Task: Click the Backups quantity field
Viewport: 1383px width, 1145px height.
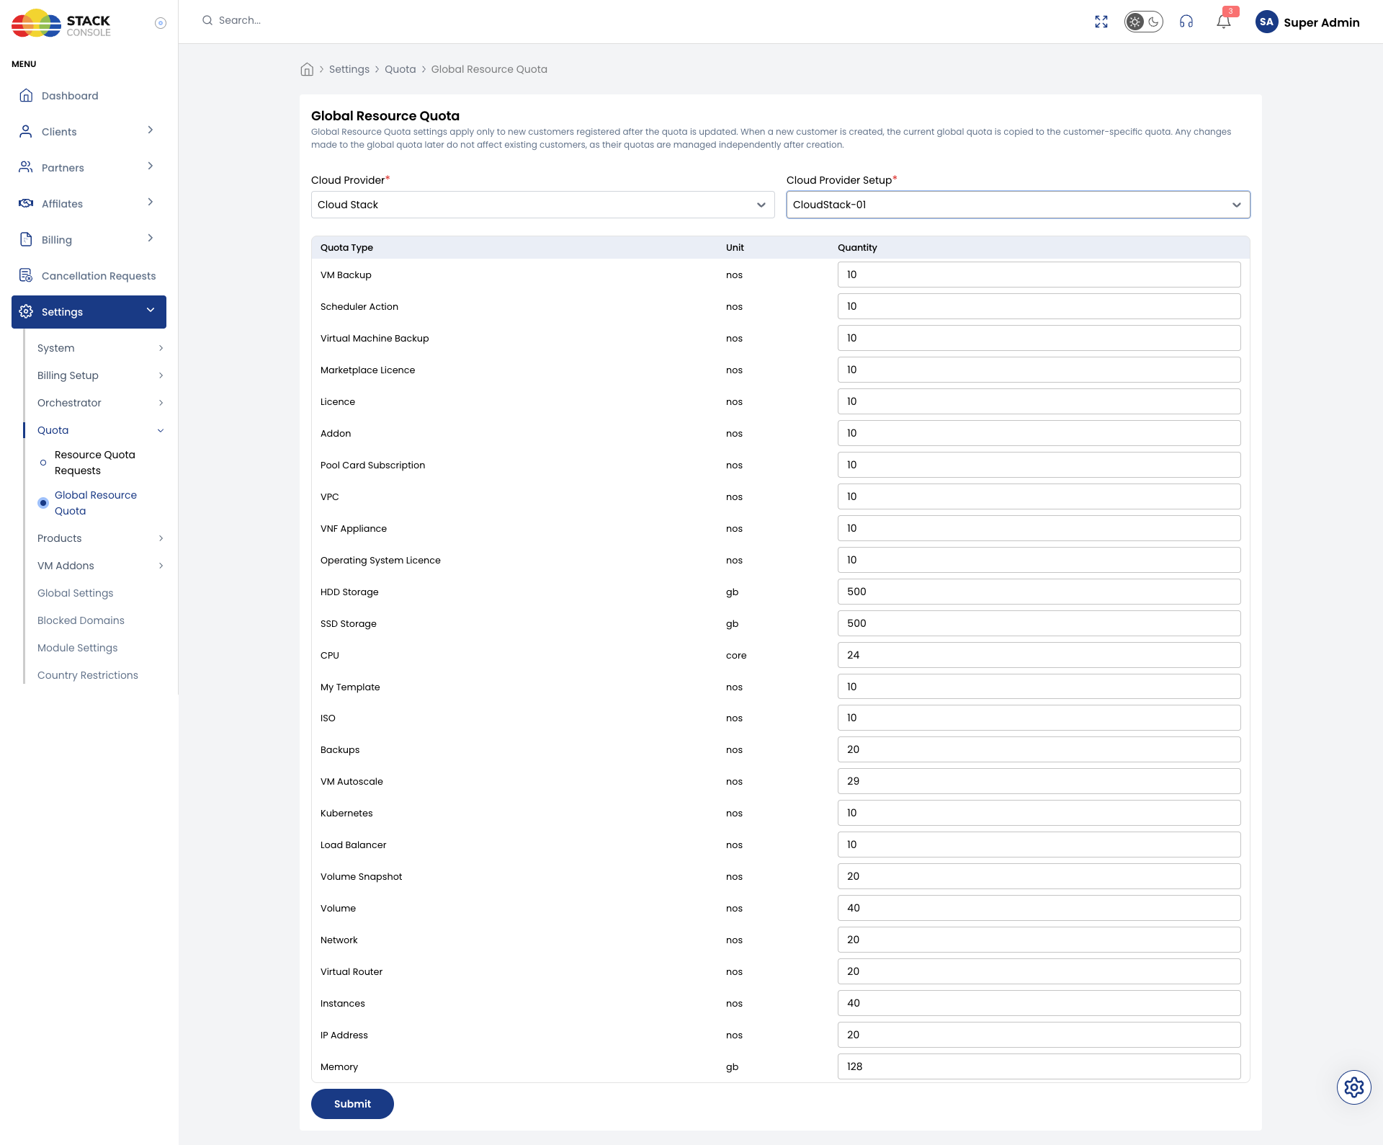Action: pos(1039,749)
